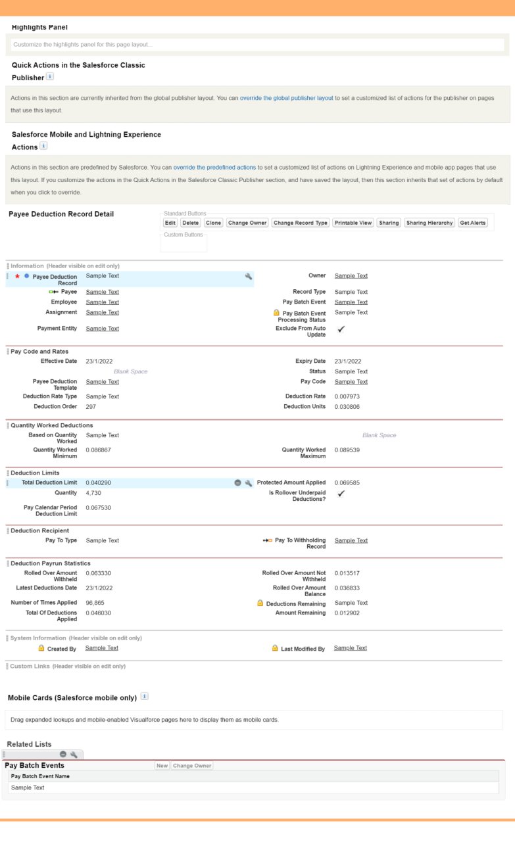Click the Pay Code Sample Text link

coord(351,382)
